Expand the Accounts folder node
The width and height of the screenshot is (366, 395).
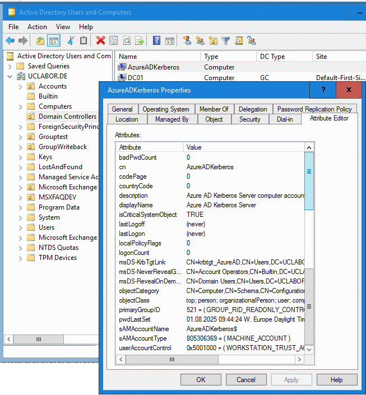click(20, 87)
